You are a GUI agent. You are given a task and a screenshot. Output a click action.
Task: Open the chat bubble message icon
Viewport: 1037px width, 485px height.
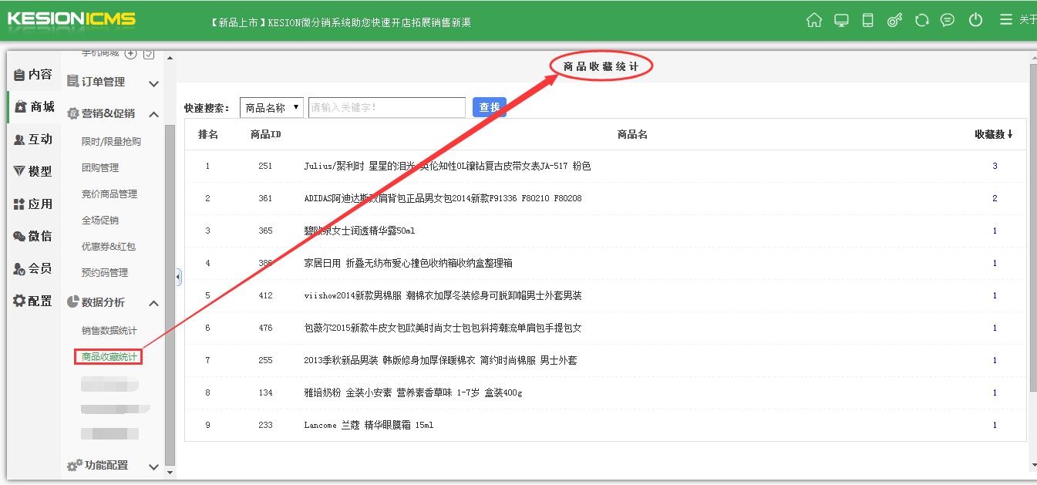click(x=948, y=20)
